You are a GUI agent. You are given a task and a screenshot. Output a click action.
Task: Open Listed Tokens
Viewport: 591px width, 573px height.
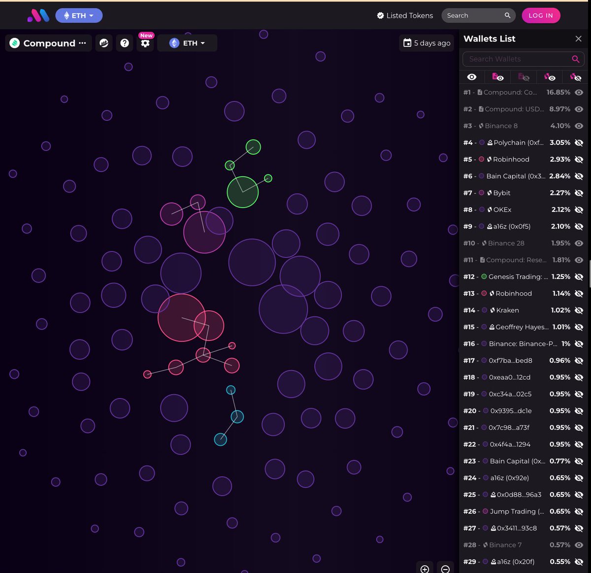(x=405, y=16)
